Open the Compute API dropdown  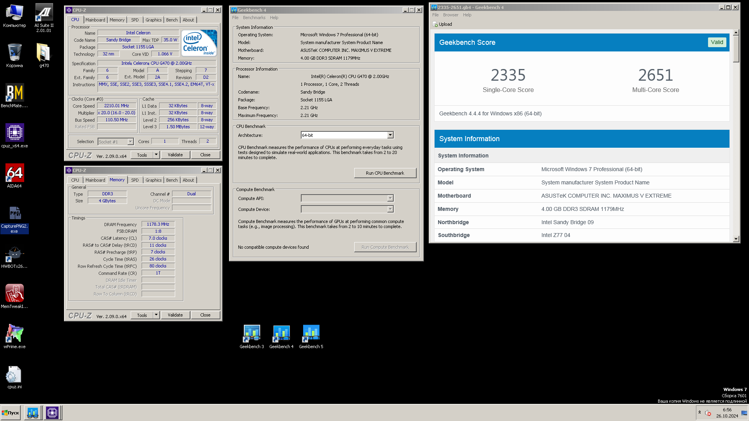(x=347, y=198)
